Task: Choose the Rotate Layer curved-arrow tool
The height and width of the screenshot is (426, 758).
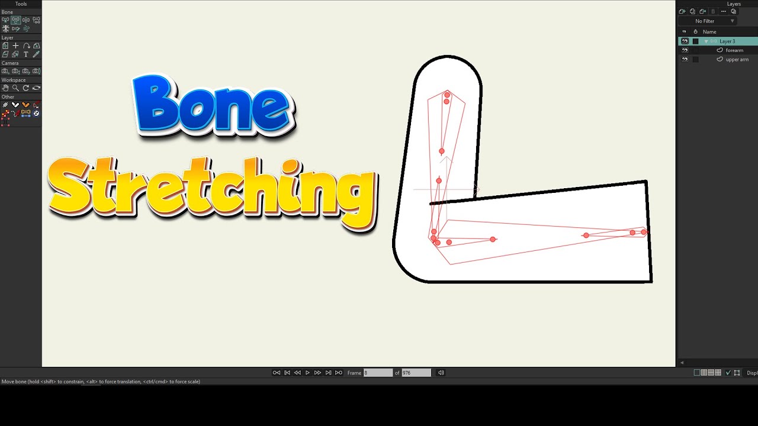Action: coord(26,46)
